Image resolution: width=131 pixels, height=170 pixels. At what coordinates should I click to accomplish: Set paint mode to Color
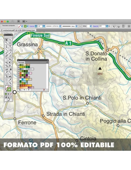6,94
